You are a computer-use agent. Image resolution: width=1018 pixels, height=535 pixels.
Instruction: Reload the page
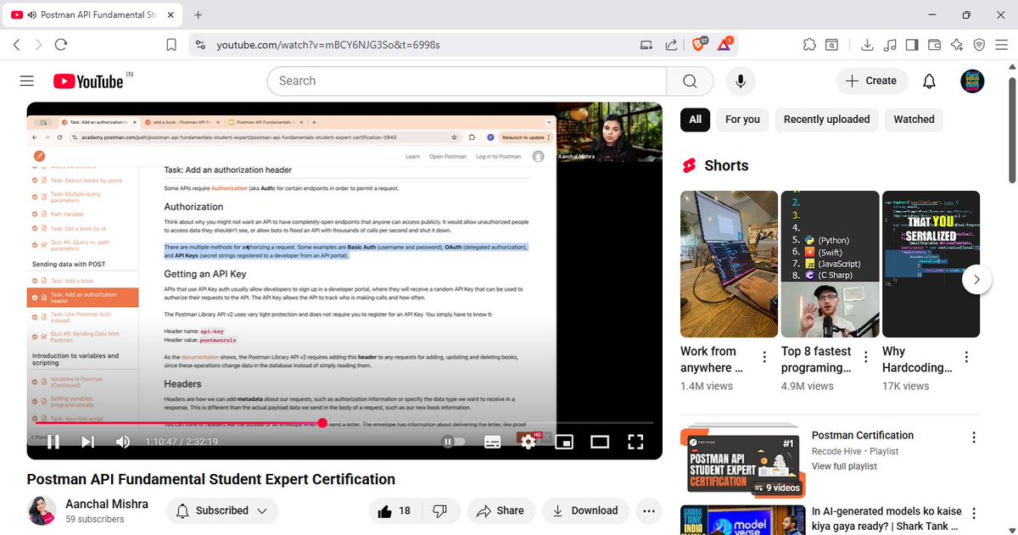coord(61,45)
